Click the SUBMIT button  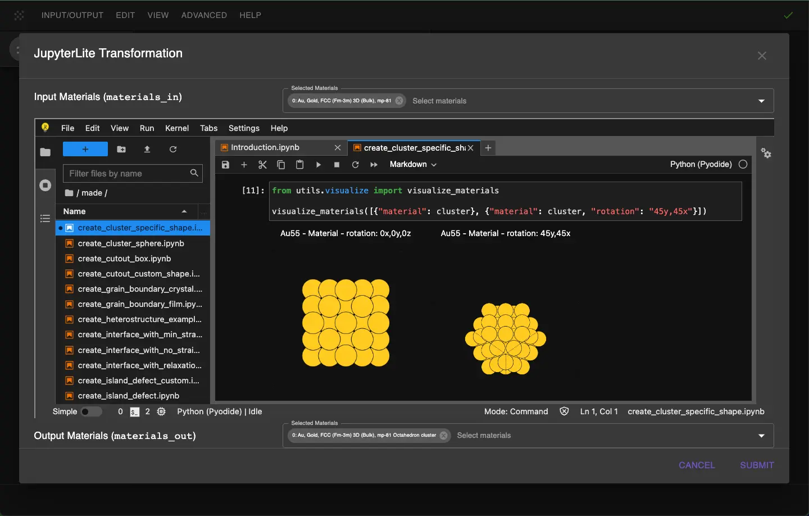(757, 465)
